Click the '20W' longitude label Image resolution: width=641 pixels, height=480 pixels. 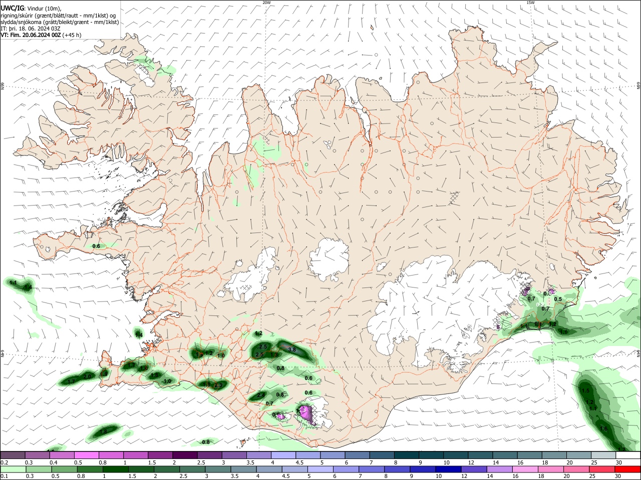click(266, 2)
